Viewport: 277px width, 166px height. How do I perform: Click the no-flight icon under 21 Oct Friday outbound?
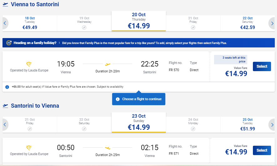tap(193, 27)
